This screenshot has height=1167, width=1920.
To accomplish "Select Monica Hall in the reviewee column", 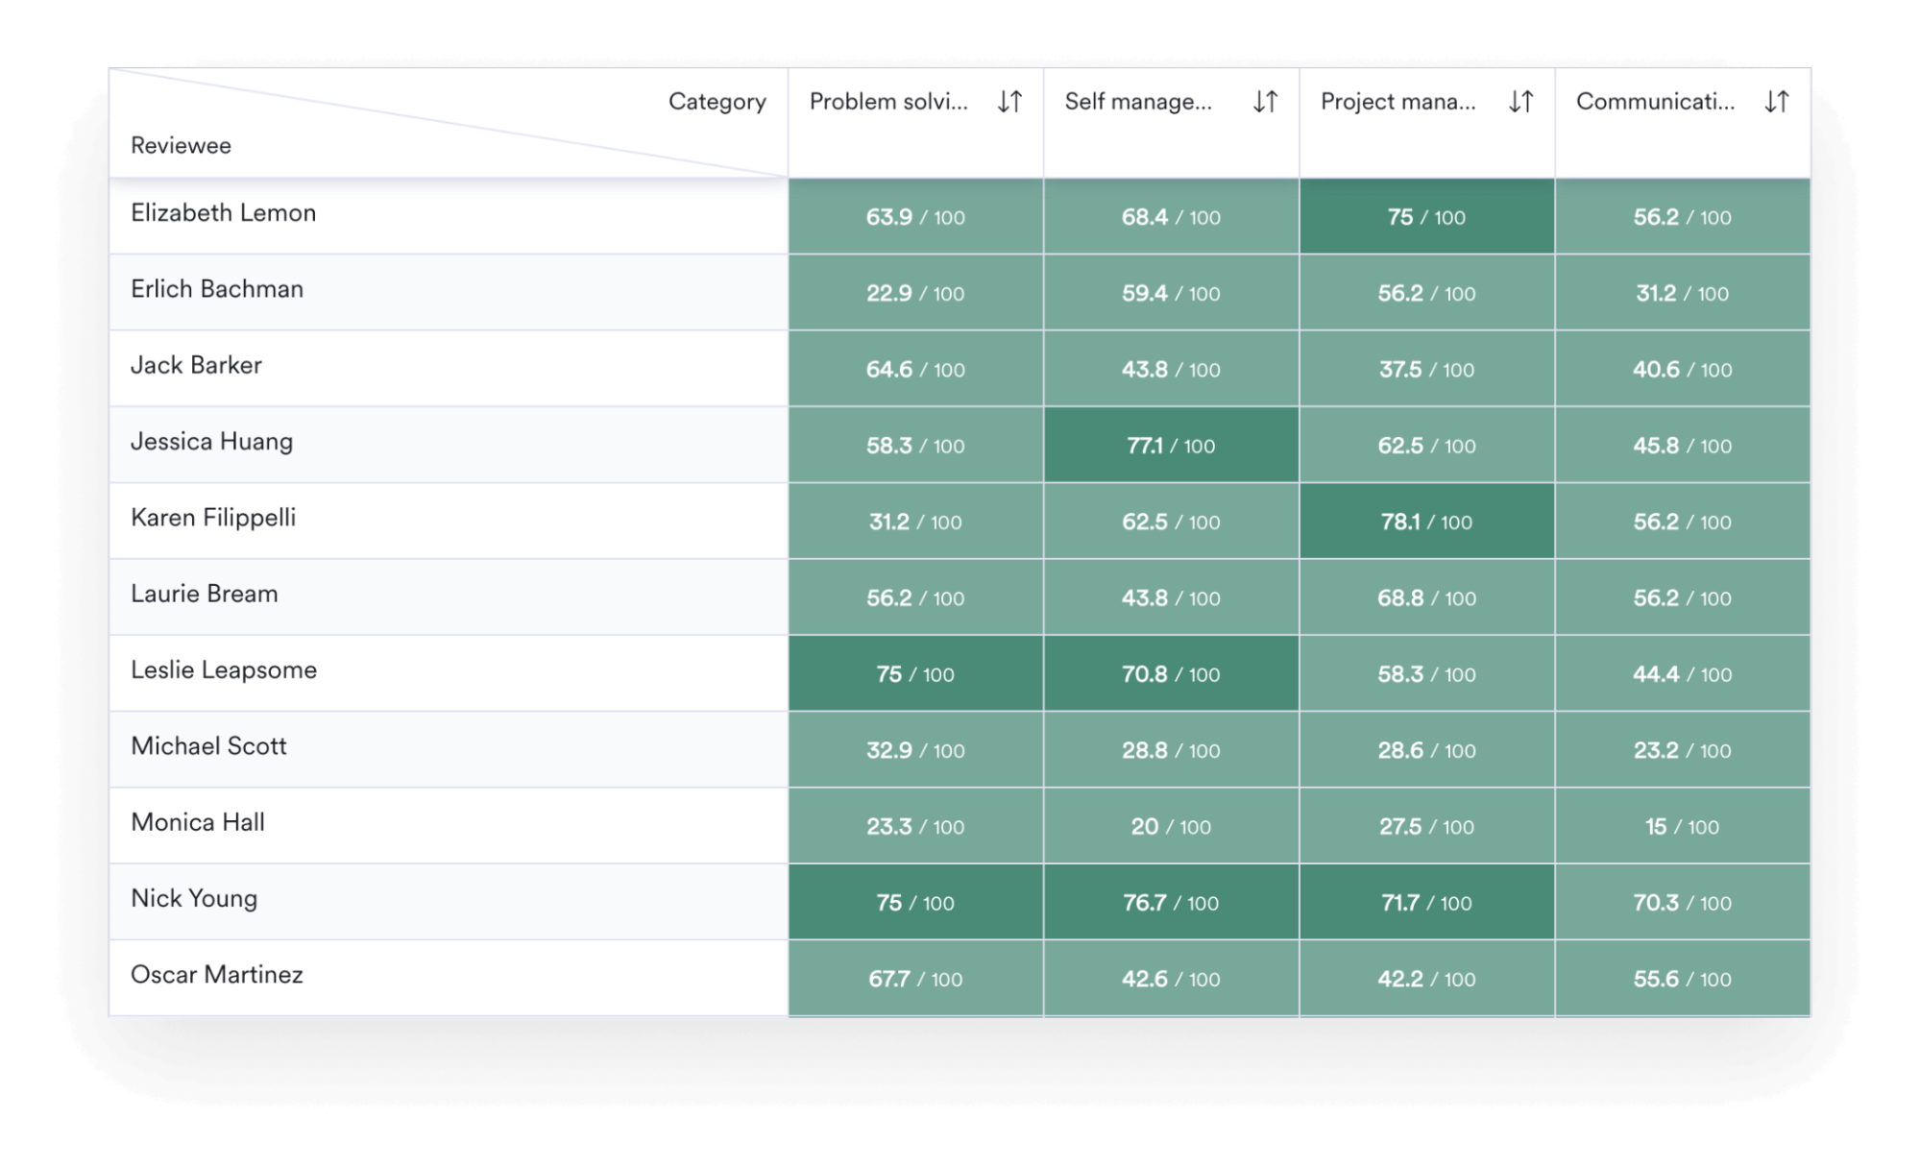I will point(196,822).
